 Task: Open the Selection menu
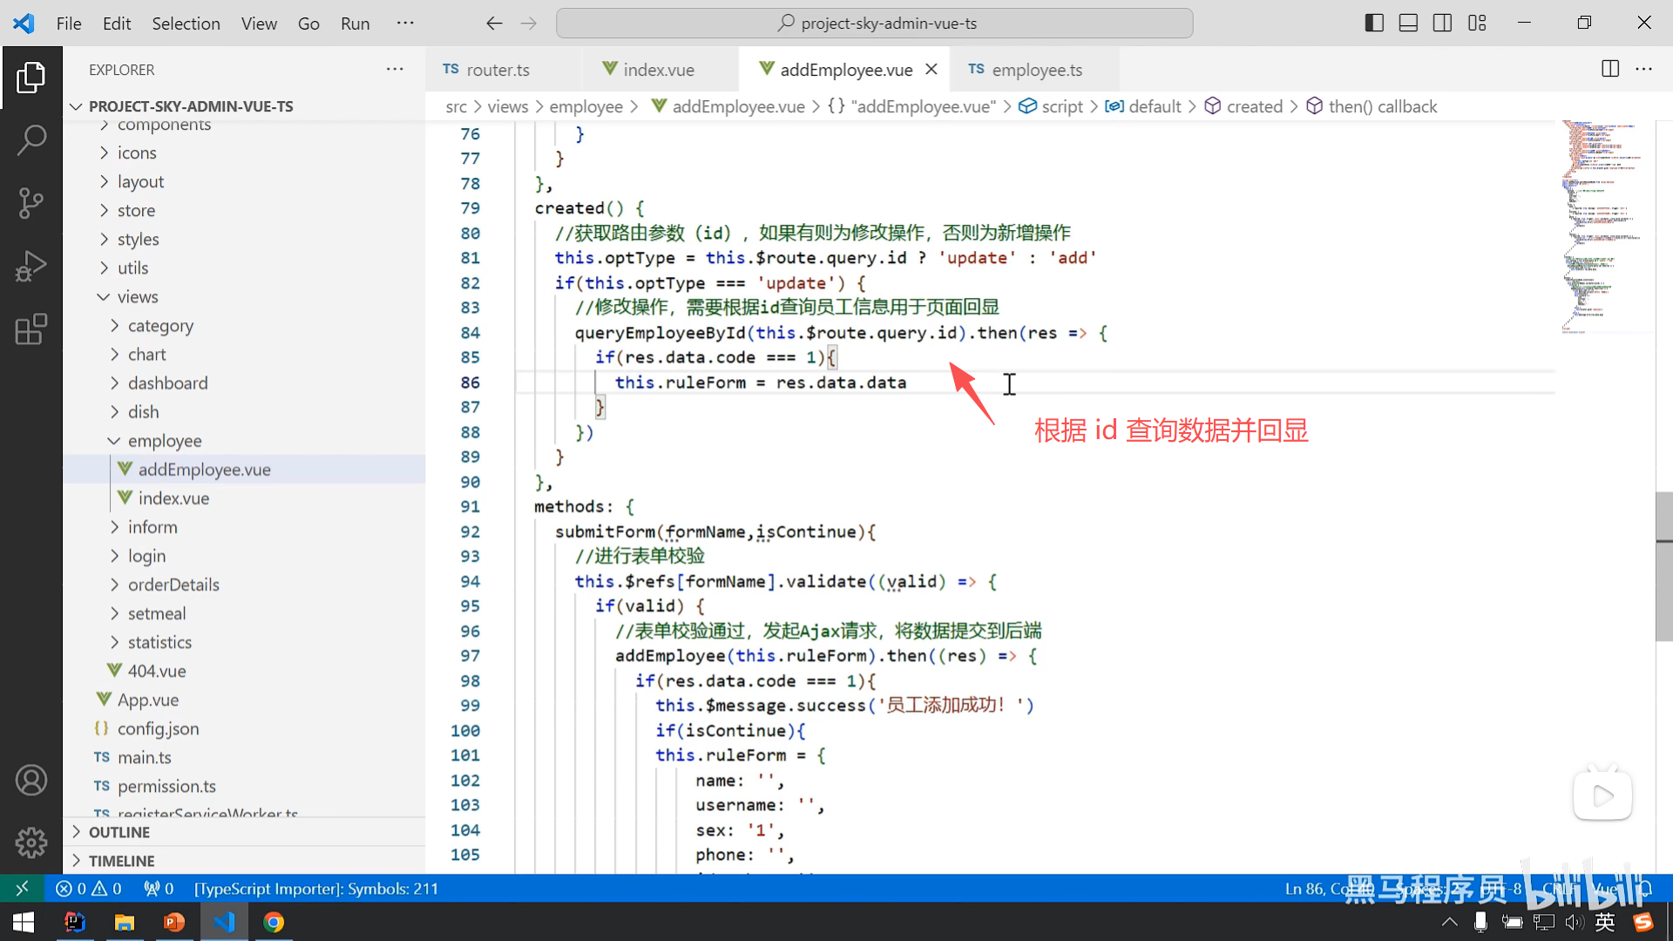coord(186,24)
